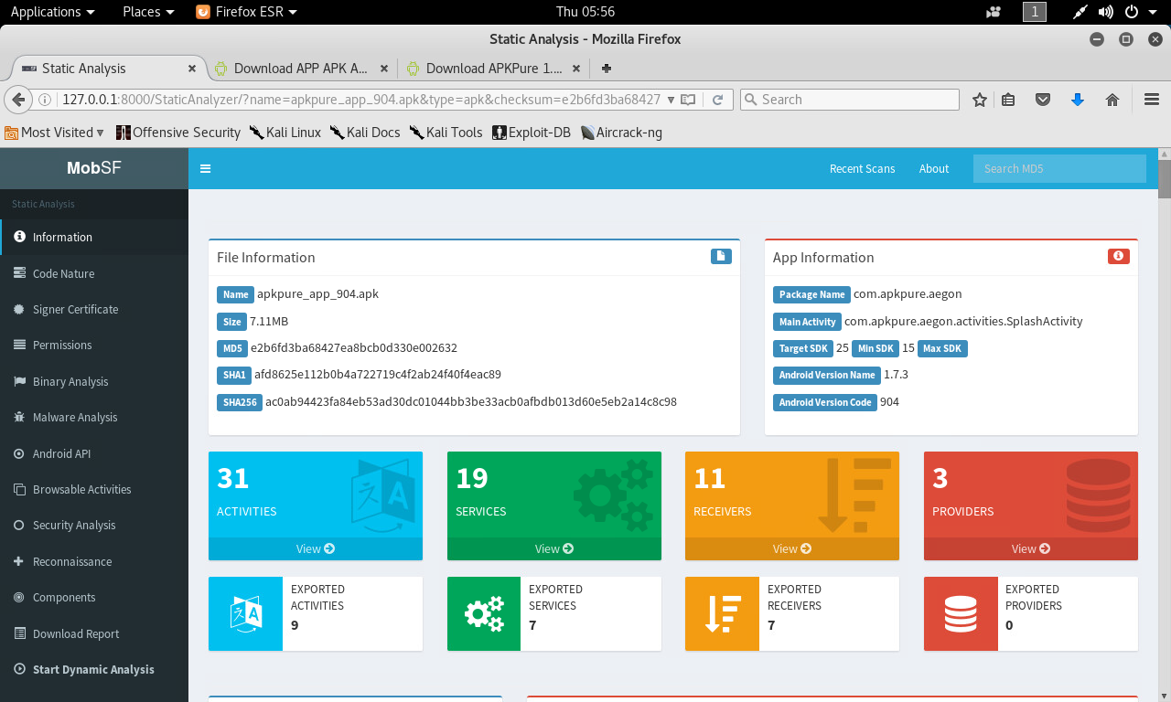Click the Exported Services green gears icon
Image resolution: width=1171 pixels, height=702 pixels.
point(484,614)
